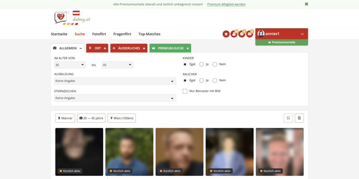Viewport: 359px width, 179px height.
Task: Collapse the Allgemein search section
Action: [x=68, y=48]
